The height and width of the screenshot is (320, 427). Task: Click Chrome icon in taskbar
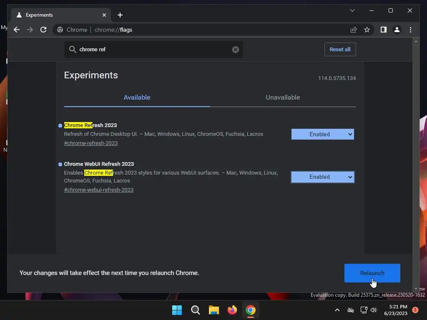tap(250, 310)
